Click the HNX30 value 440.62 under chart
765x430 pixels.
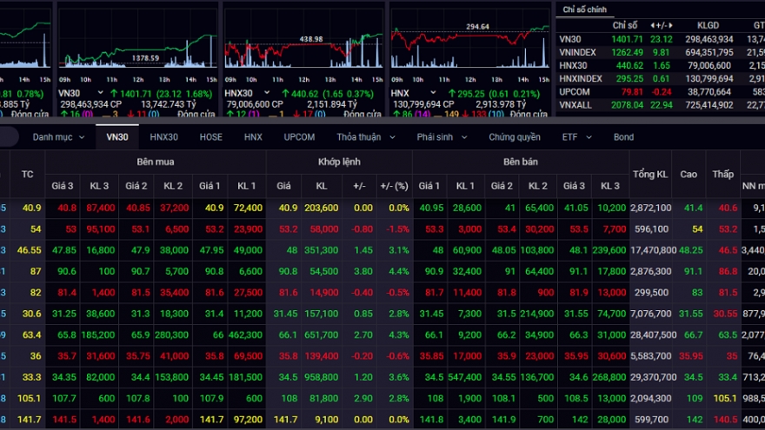point(304,94)
